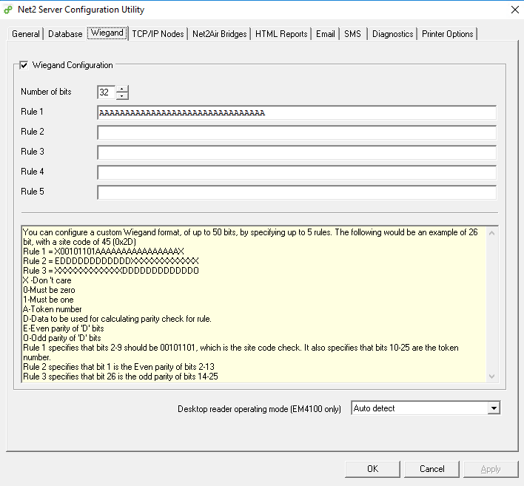The height and width of the screenshot is (486, 524).
Task: Click the 'Rule 2 specifies that bit 1' line
Action: click(x=119, y=367)
